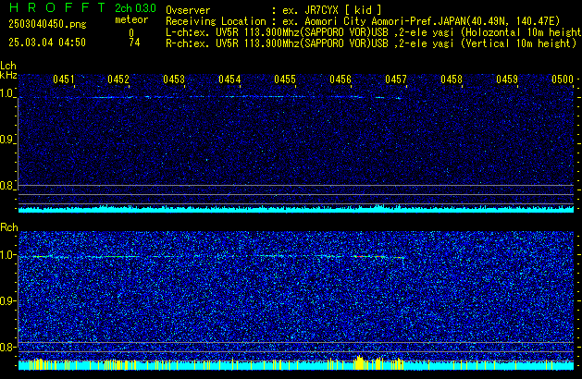The image size is (582, 379).
Task: Click the "meteor" label
Action: click(x=131, y=19)
